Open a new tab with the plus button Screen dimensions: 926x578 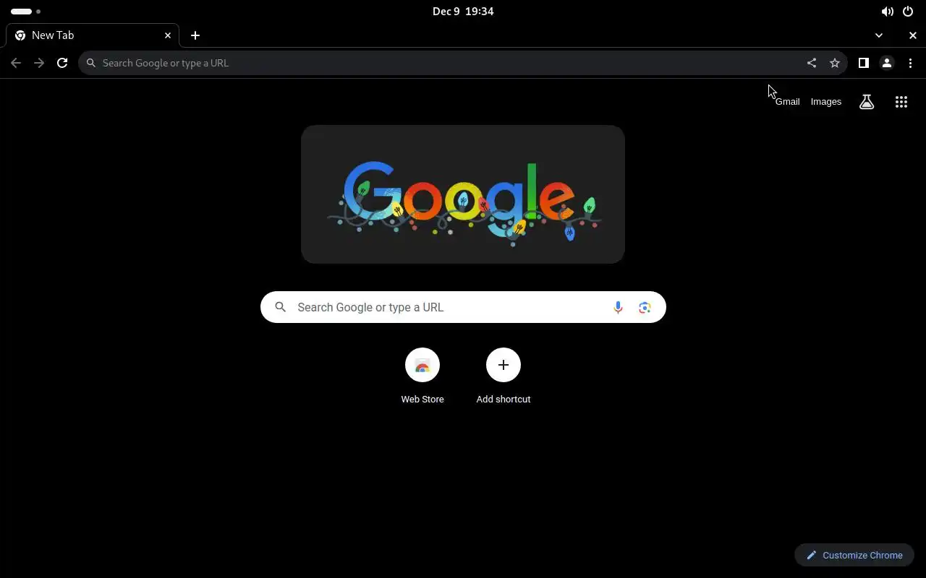(x=195, y=35)
